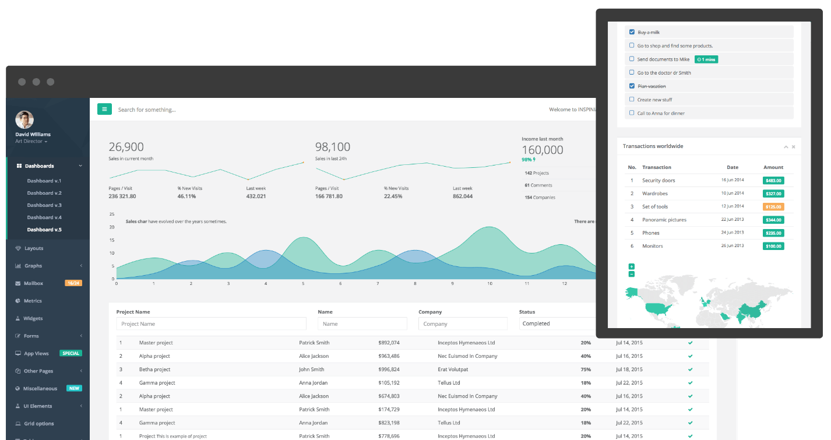The height and width of the screenshot is (440, 831).
Task: Select Dashboard v.1 in the sidebar
Action: [x=44, y=181]
